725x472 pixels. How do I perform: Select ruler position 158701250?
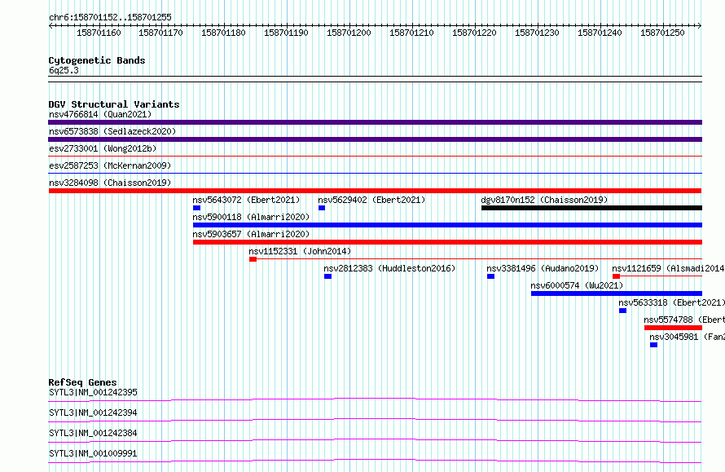[662, 33]
